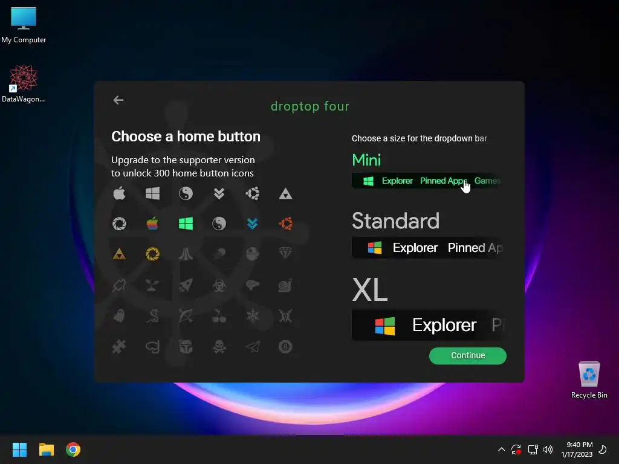Click the locked snowflake icon
The width and height of the screenshot is (619, 464).
252,315
